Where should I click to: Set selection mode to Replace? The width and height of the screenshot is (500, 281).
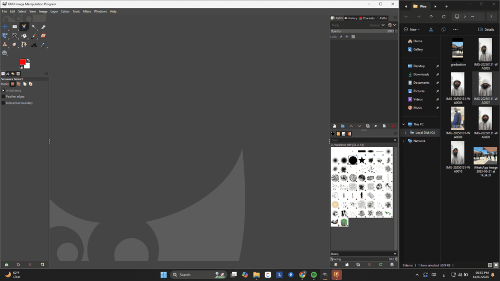[x=12, y=84]
